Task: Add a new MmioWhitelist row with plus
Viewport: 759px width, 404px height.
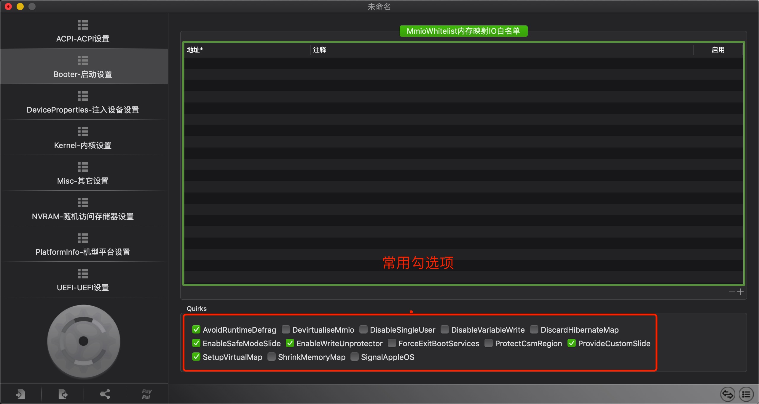Action: (x=740, y=292)
